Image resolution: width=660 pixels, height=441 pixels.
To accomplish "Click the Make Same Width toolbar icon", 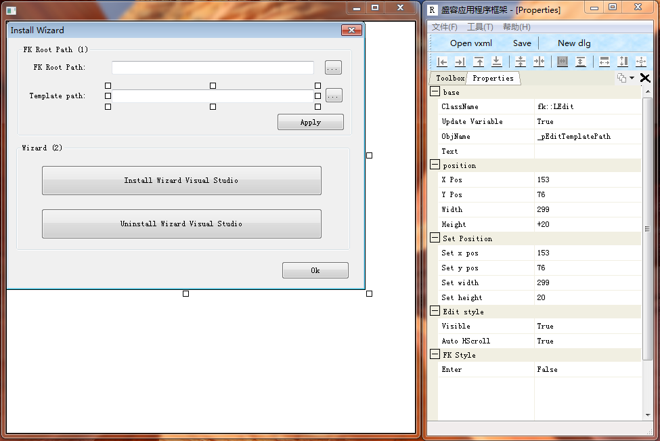I will [x=604, y=62].
